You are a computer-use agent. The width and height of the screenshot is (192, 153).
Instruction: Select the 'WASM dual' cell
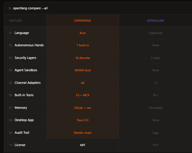pyautogui.click(x=83, y=70)
